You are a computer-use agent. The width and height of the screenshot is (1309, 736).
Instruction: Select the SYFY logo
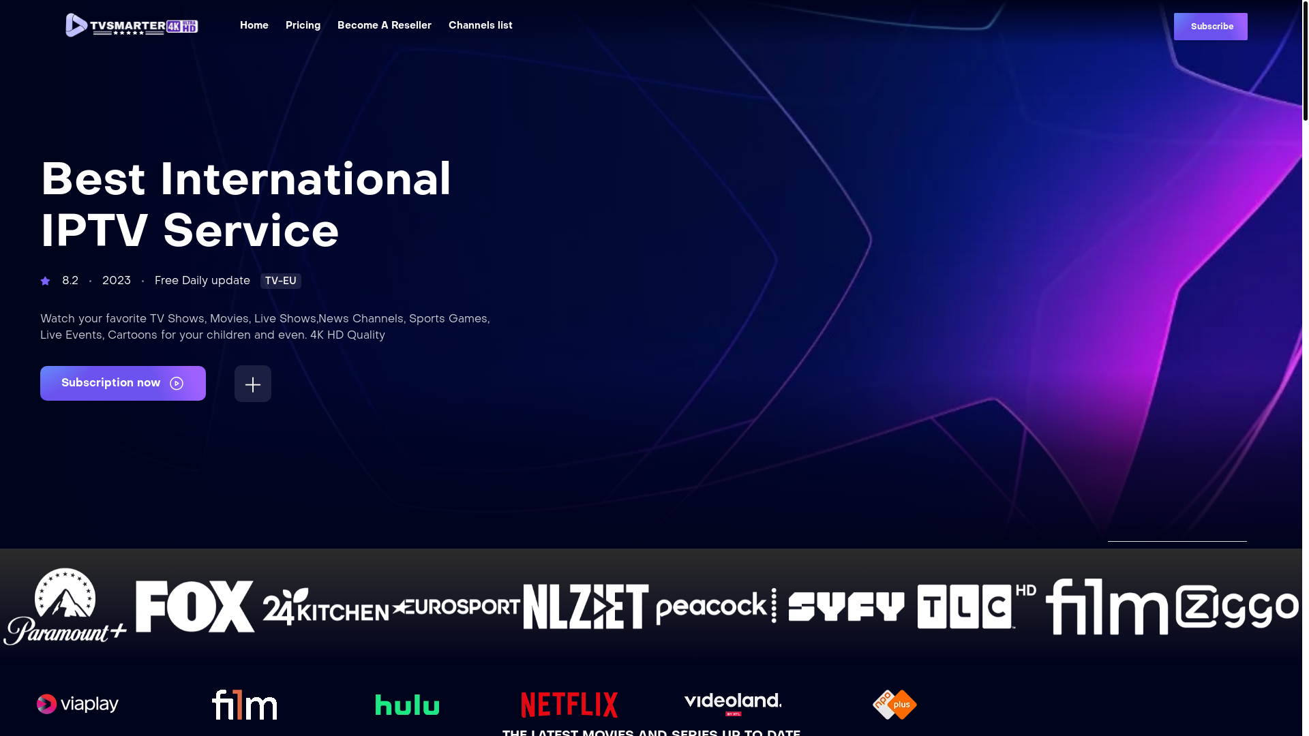pos(847,607)
